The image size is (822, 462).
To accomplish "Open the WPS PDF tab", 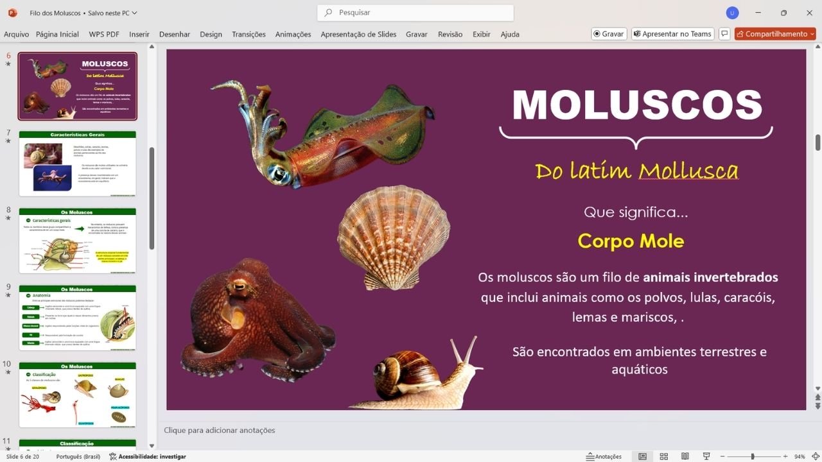I will 104,34.
